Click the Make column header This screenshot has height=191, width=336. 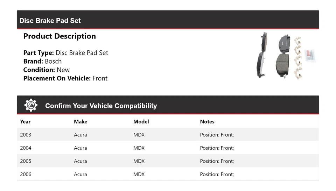[80, 122]
